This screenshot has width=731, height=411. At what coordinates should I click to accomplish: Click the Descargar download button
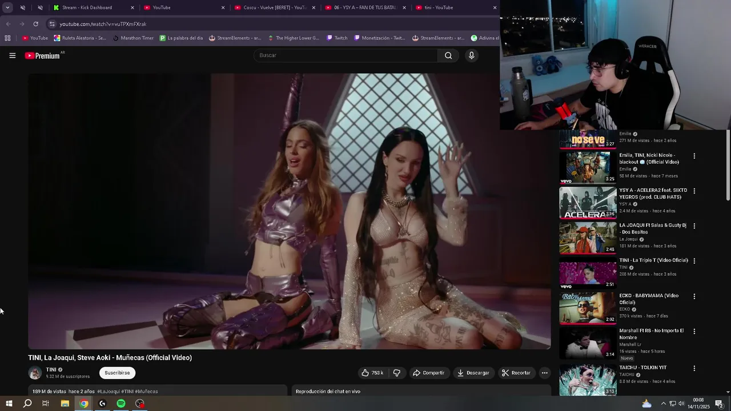(x=473, y=373)
